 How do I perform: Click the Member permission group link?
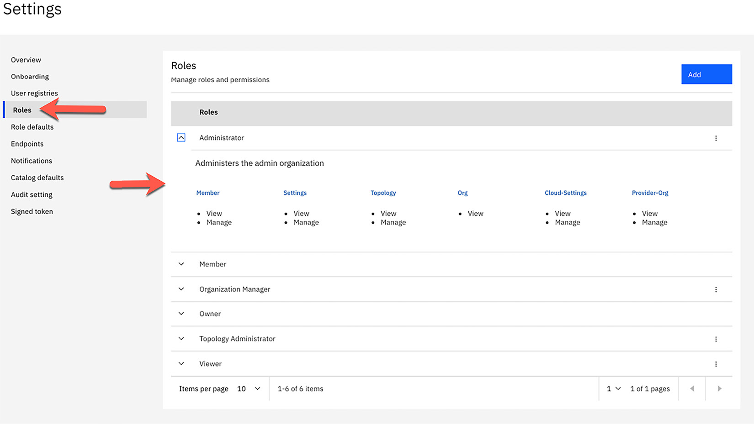(x=208, y=193)
